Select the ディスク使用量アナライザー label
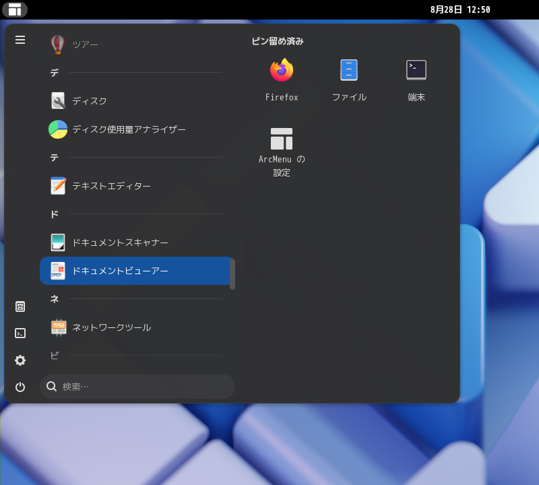 [129, 129]
